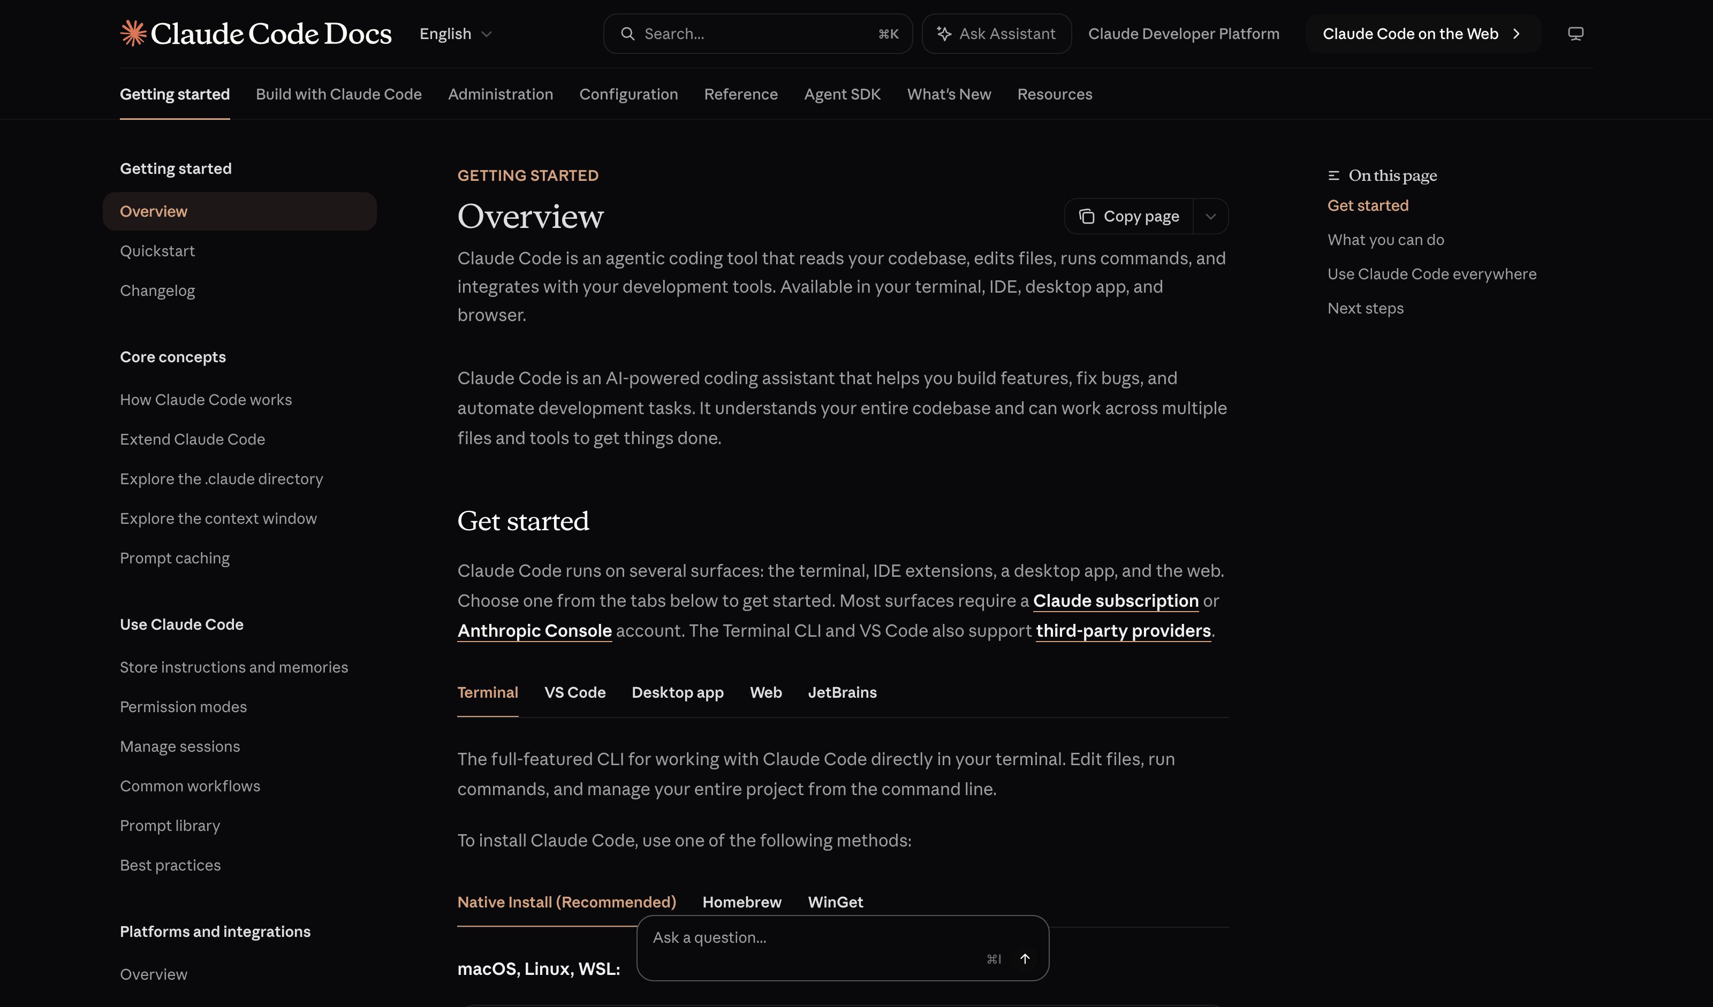
Task: Click the Ask Assistant button
Action: coord(996,33)
